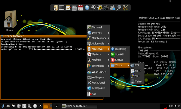Viewport: 181px width, 109px height.
Task: Run the SSH test
Action: 137,76
